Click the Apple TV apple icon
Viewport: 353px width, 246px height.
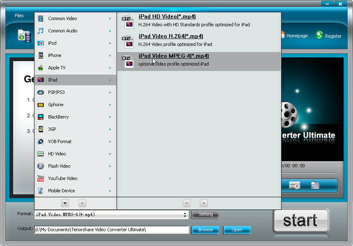click(41, 68)
